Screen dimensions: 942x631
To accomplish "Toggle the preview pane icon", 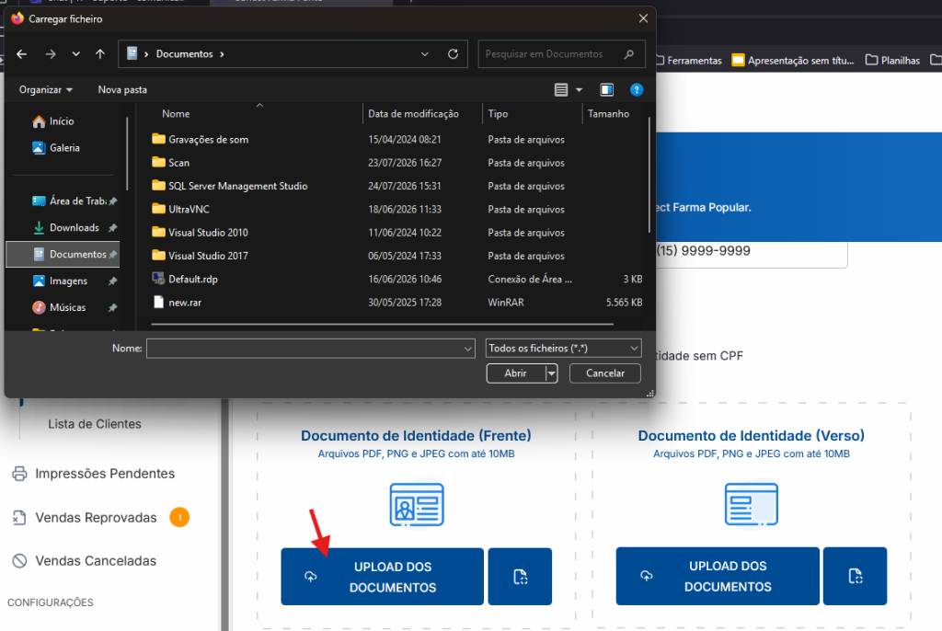I will coord(607,89).
